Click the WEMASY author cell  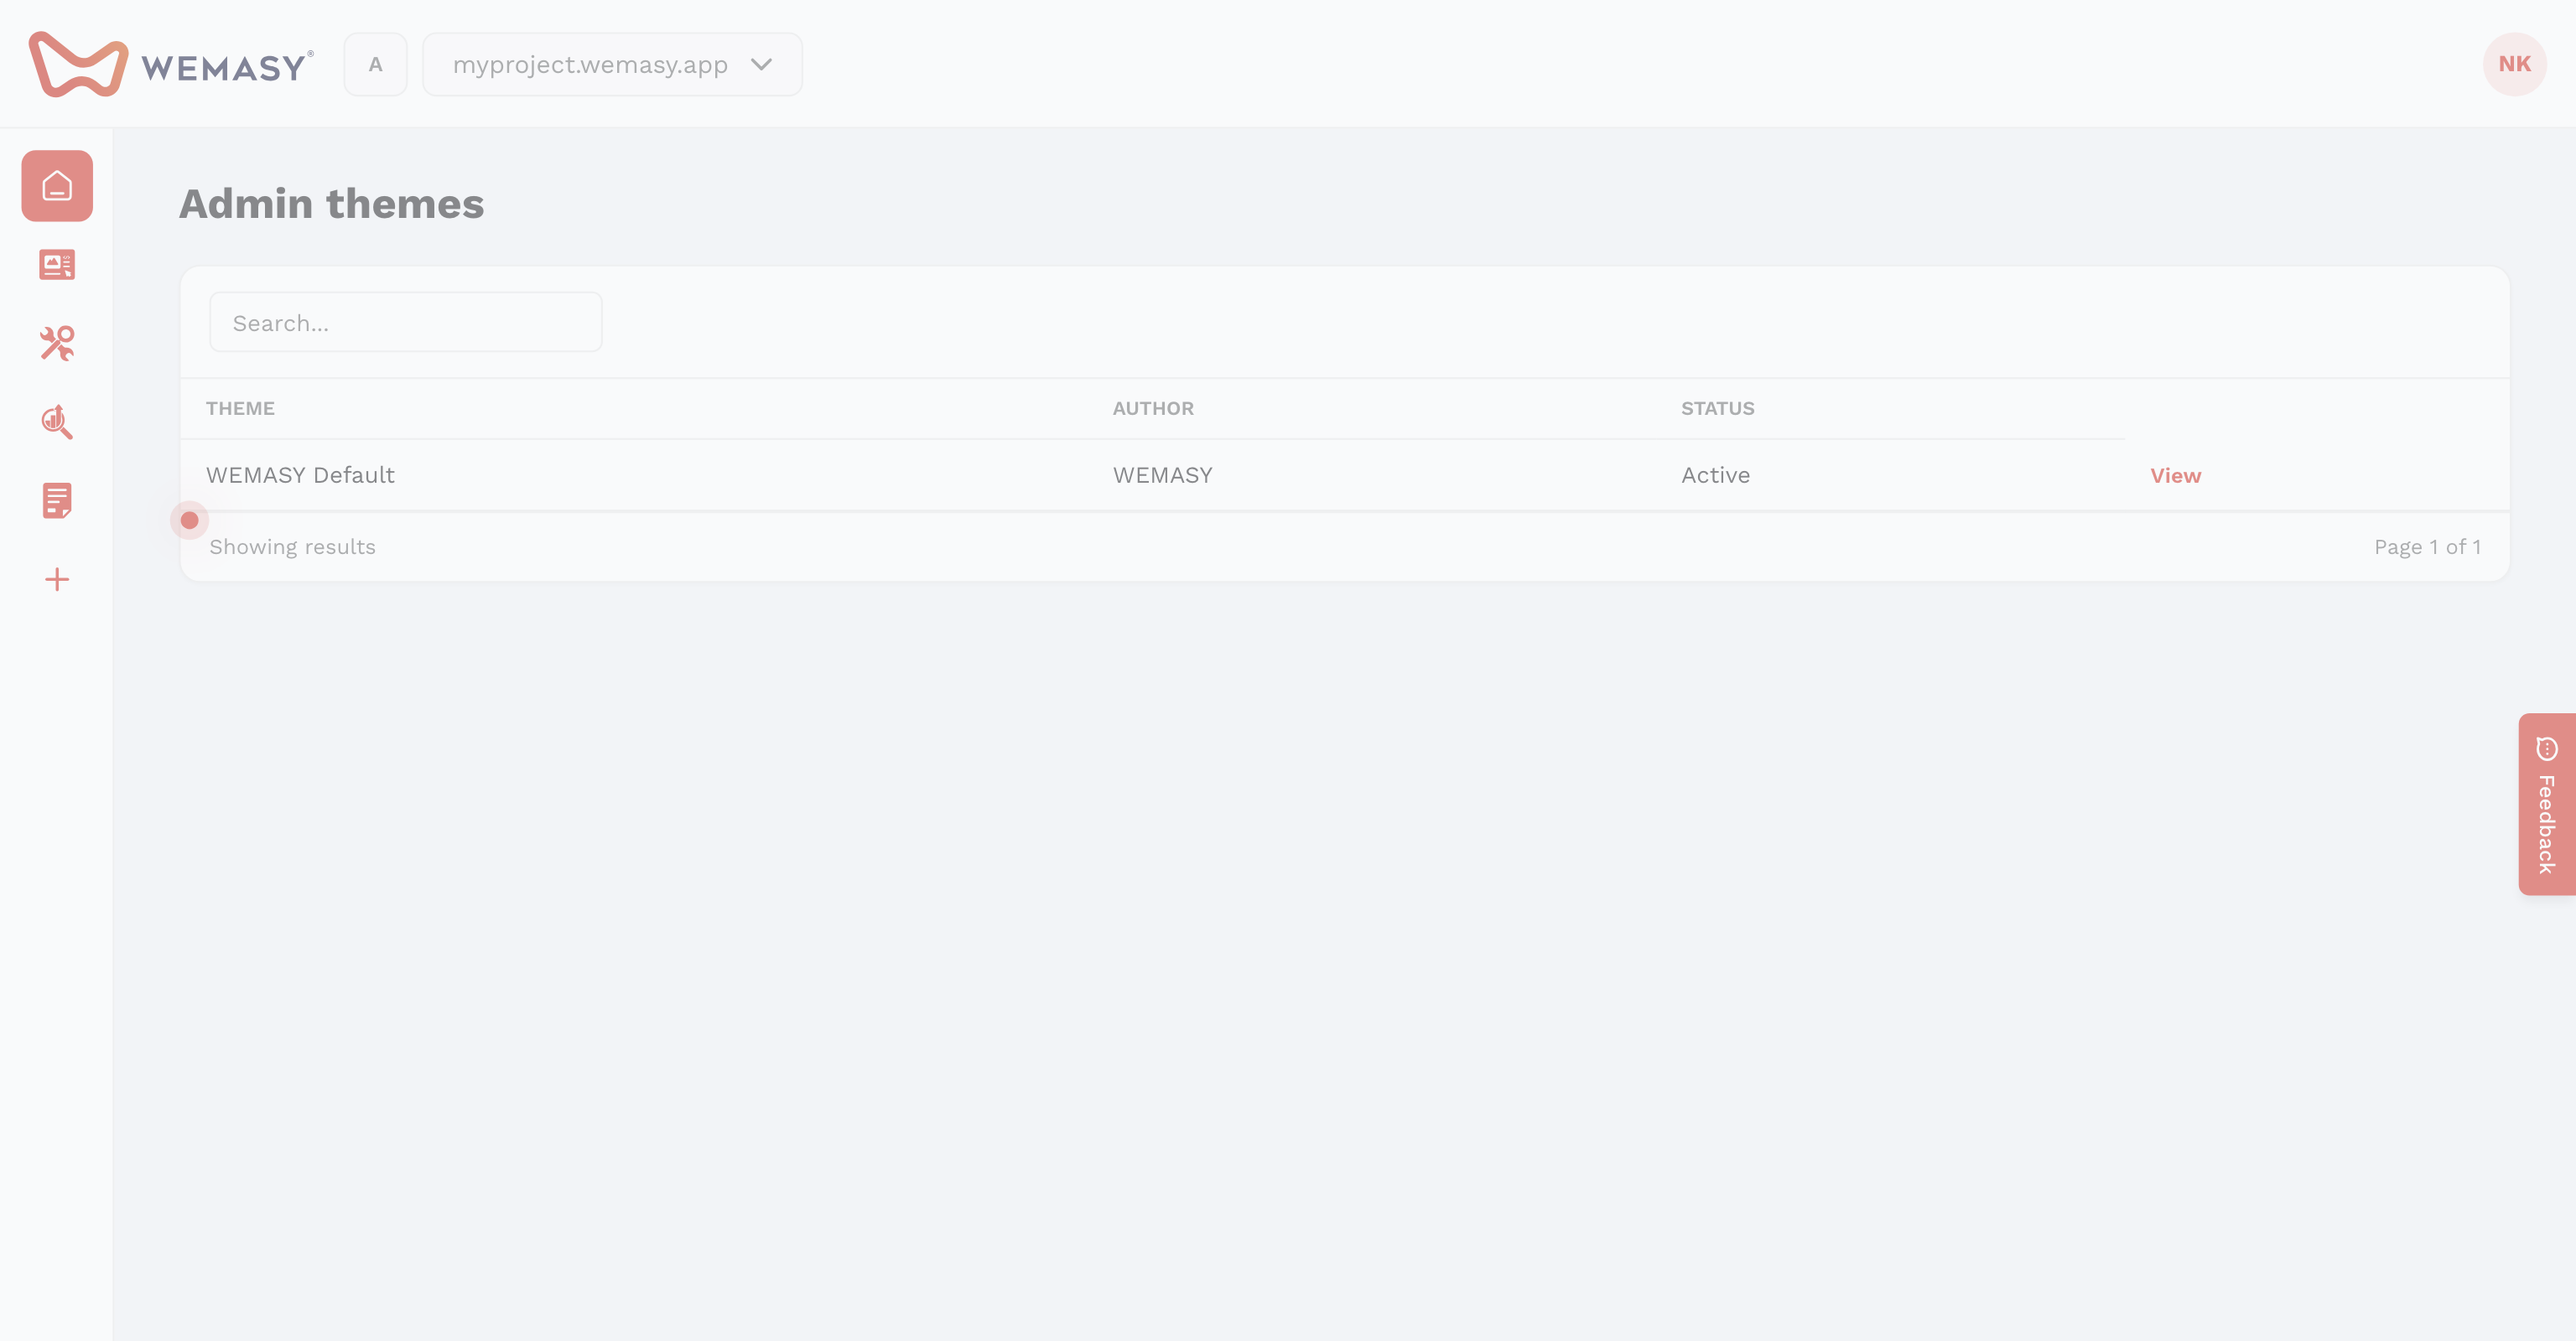[1162, 474]
